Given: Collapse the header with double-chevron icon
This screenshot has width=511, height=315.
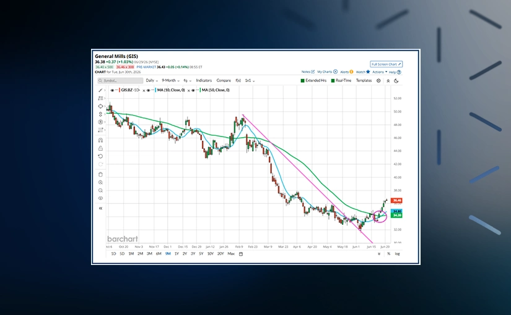Looking at the screenshot, I should coord(388,81).
